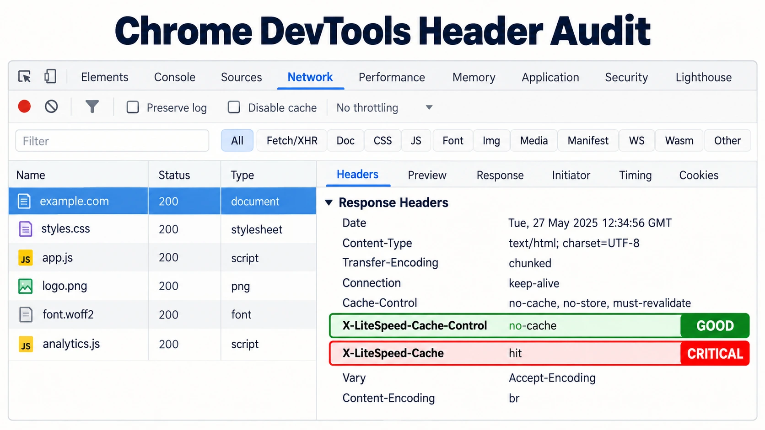Screen dimensions: 765x430
Task: Activate the inspect element picker icon
Action: (x=24, y=76)
